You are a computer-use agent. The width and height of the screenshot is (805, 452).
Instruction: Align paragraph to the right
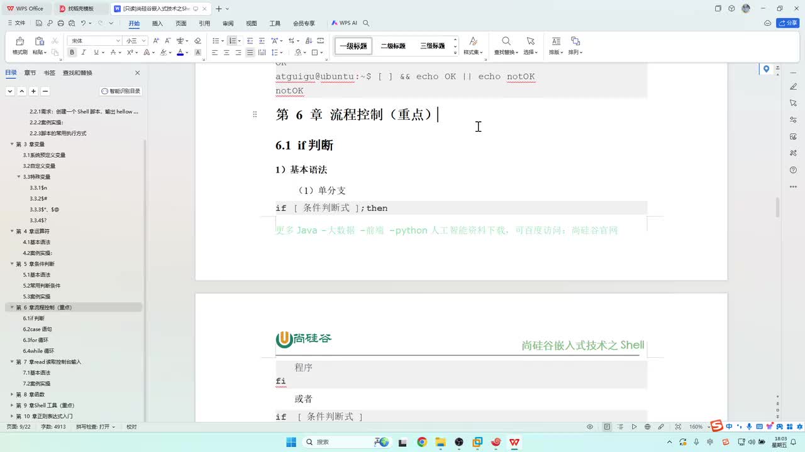(238, 53)
